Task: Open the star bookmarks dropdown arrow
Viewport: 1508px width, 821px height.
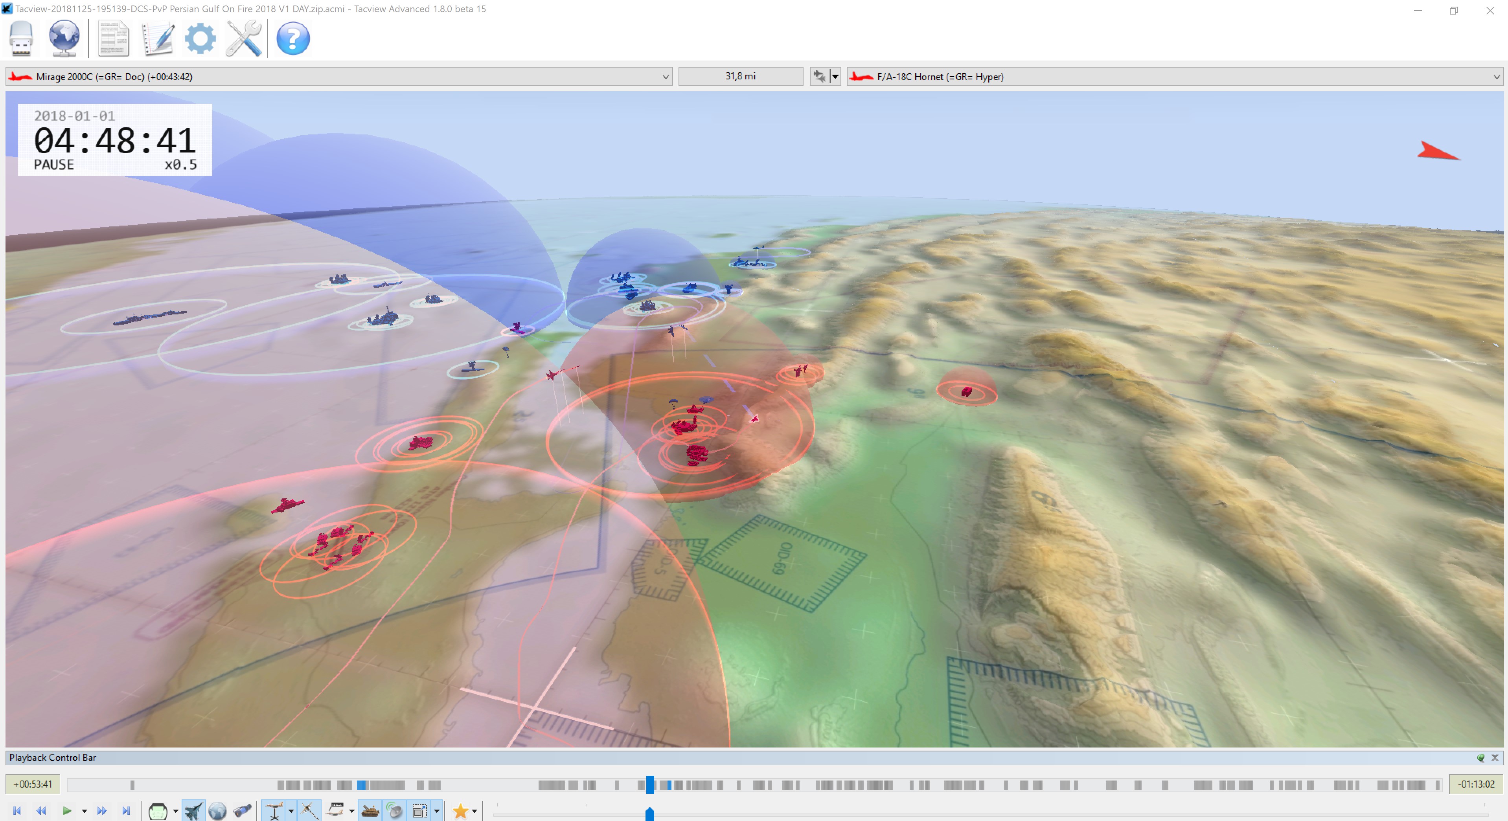Action: (x=474, y=811)
